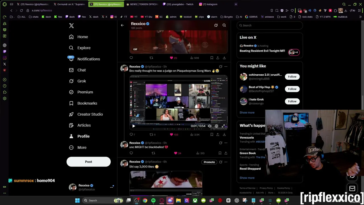
Task: Mute the video with the volume icon
Action: (x=210, y=126)
